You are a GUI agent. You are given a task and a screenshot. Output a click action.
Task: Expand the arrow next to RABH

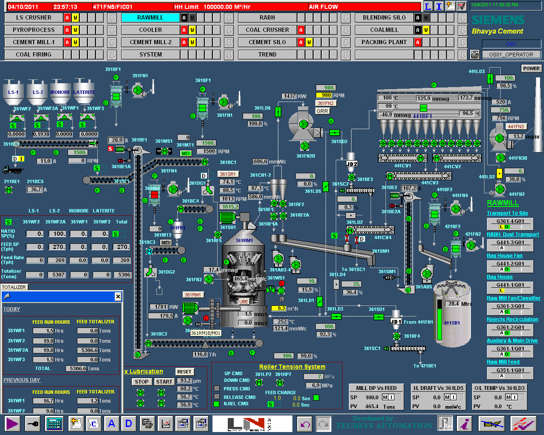click(346, 18)
